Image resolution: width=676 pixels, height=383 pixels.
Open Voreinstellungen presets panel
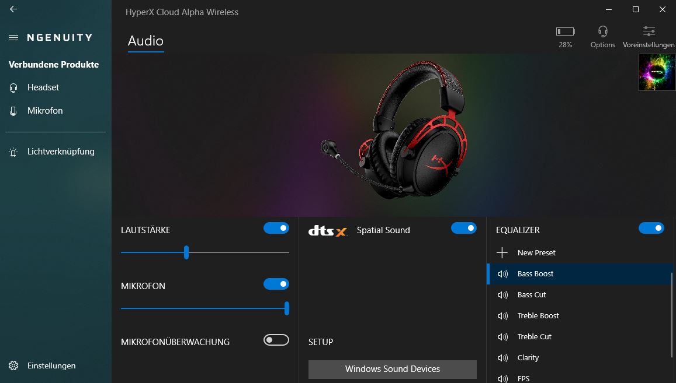[649, 31]
